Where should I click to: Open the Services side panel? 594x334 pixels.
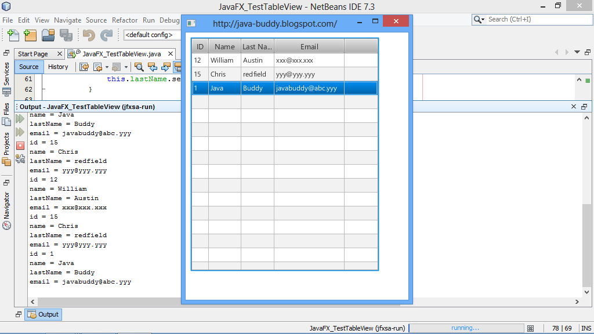pos(6,79)
